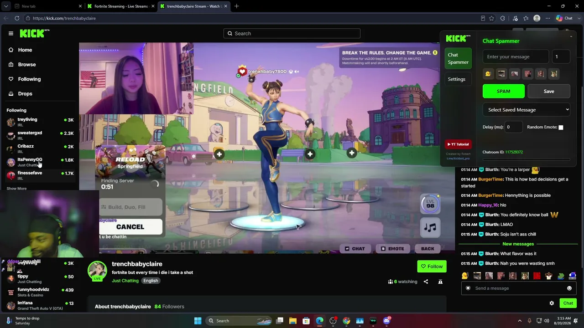
Task: Pick the green frog emote above chat input
Action: 561,276
